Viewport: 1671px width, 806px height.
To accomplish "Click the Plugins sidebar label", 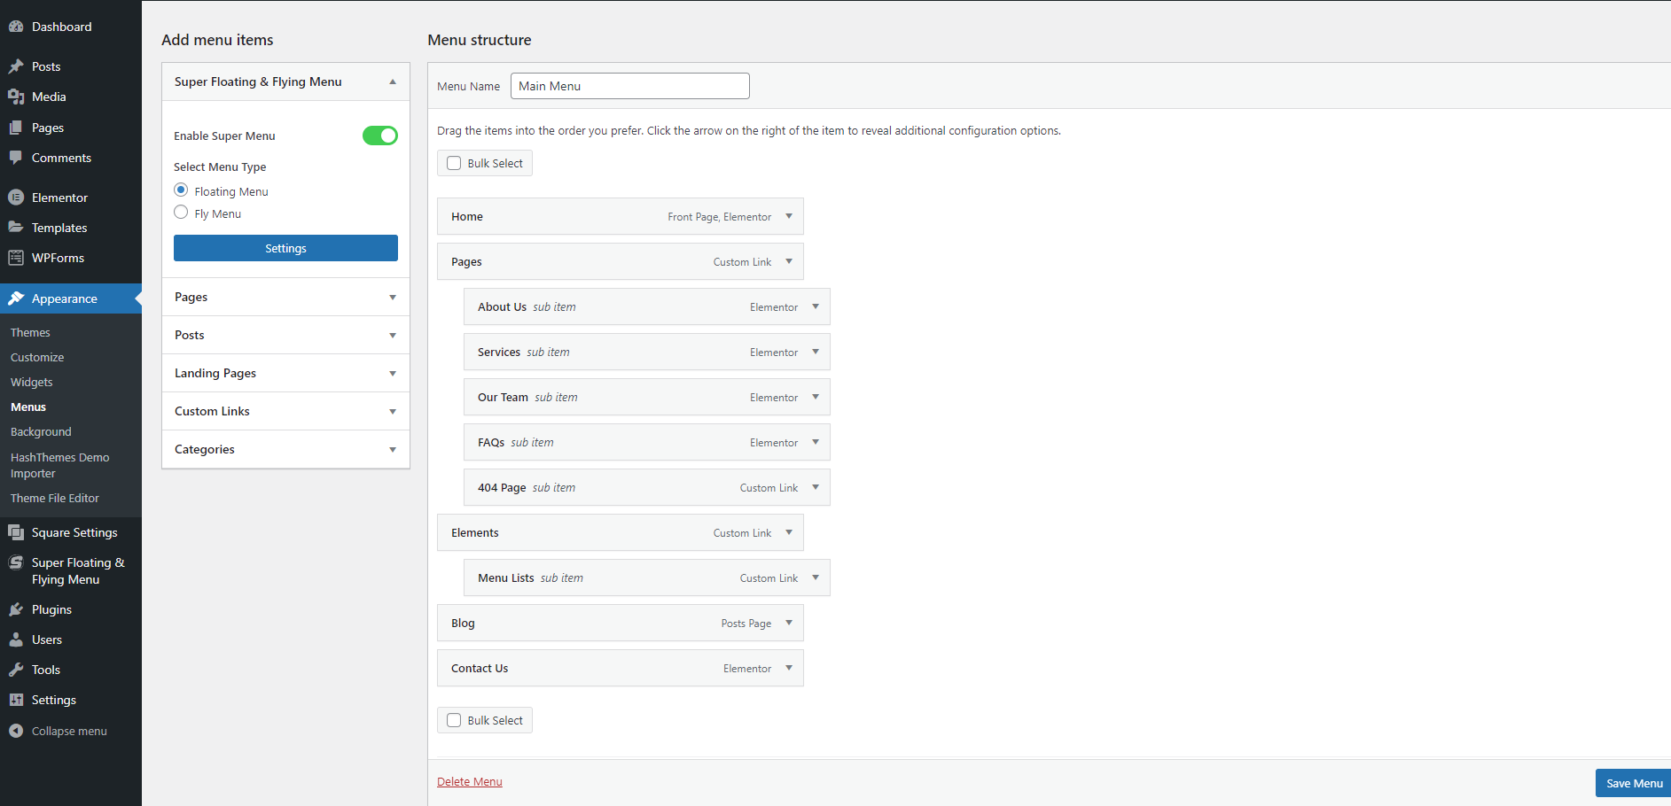I will 51,609.
